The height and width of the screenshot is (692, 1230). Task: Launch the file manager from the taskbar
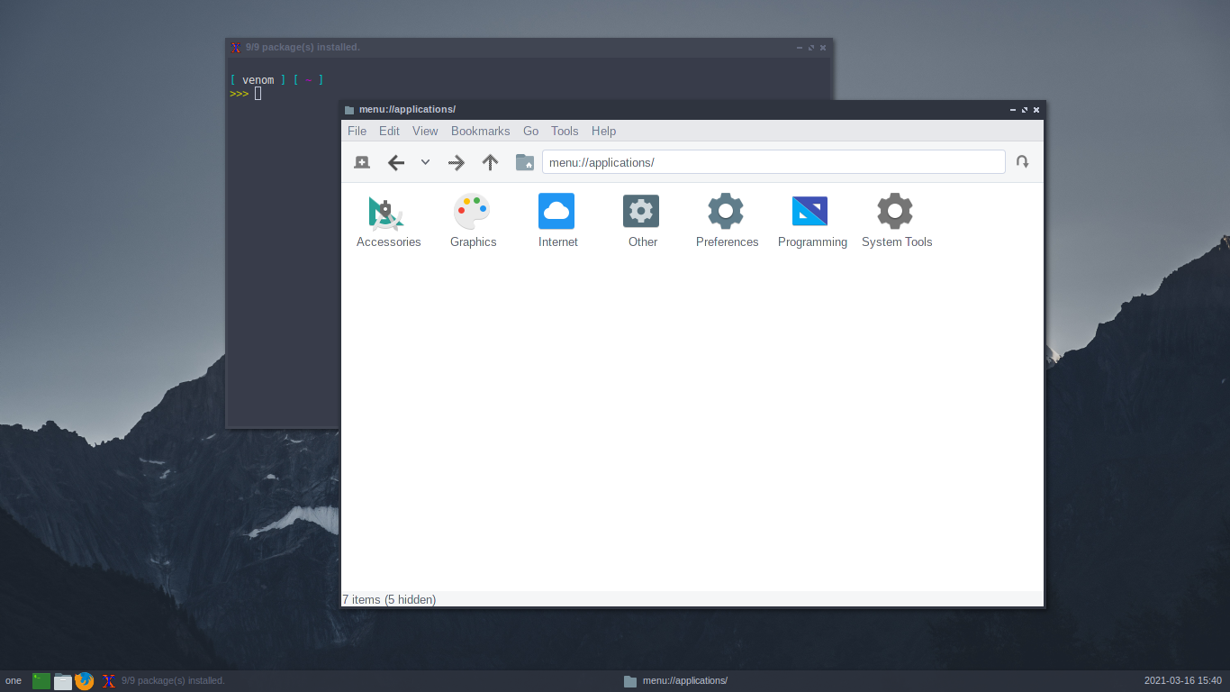(63, 681)
